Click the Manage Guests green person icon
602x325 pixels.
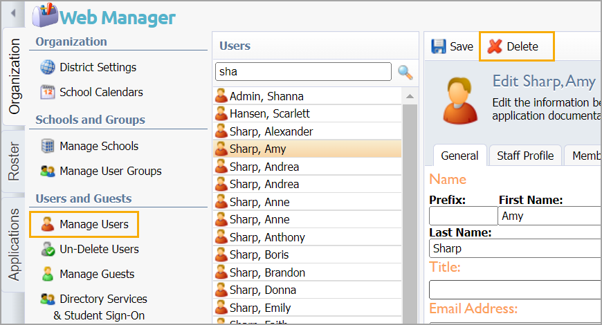48,274
